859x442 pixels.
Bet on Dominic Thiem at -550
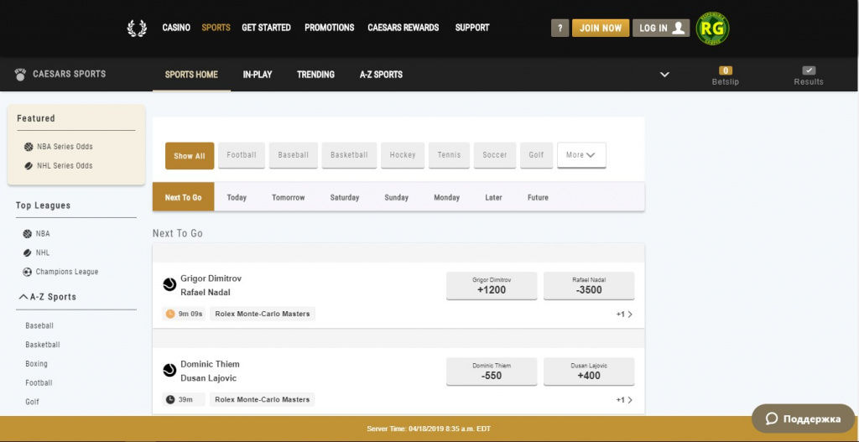pos(492,372)
